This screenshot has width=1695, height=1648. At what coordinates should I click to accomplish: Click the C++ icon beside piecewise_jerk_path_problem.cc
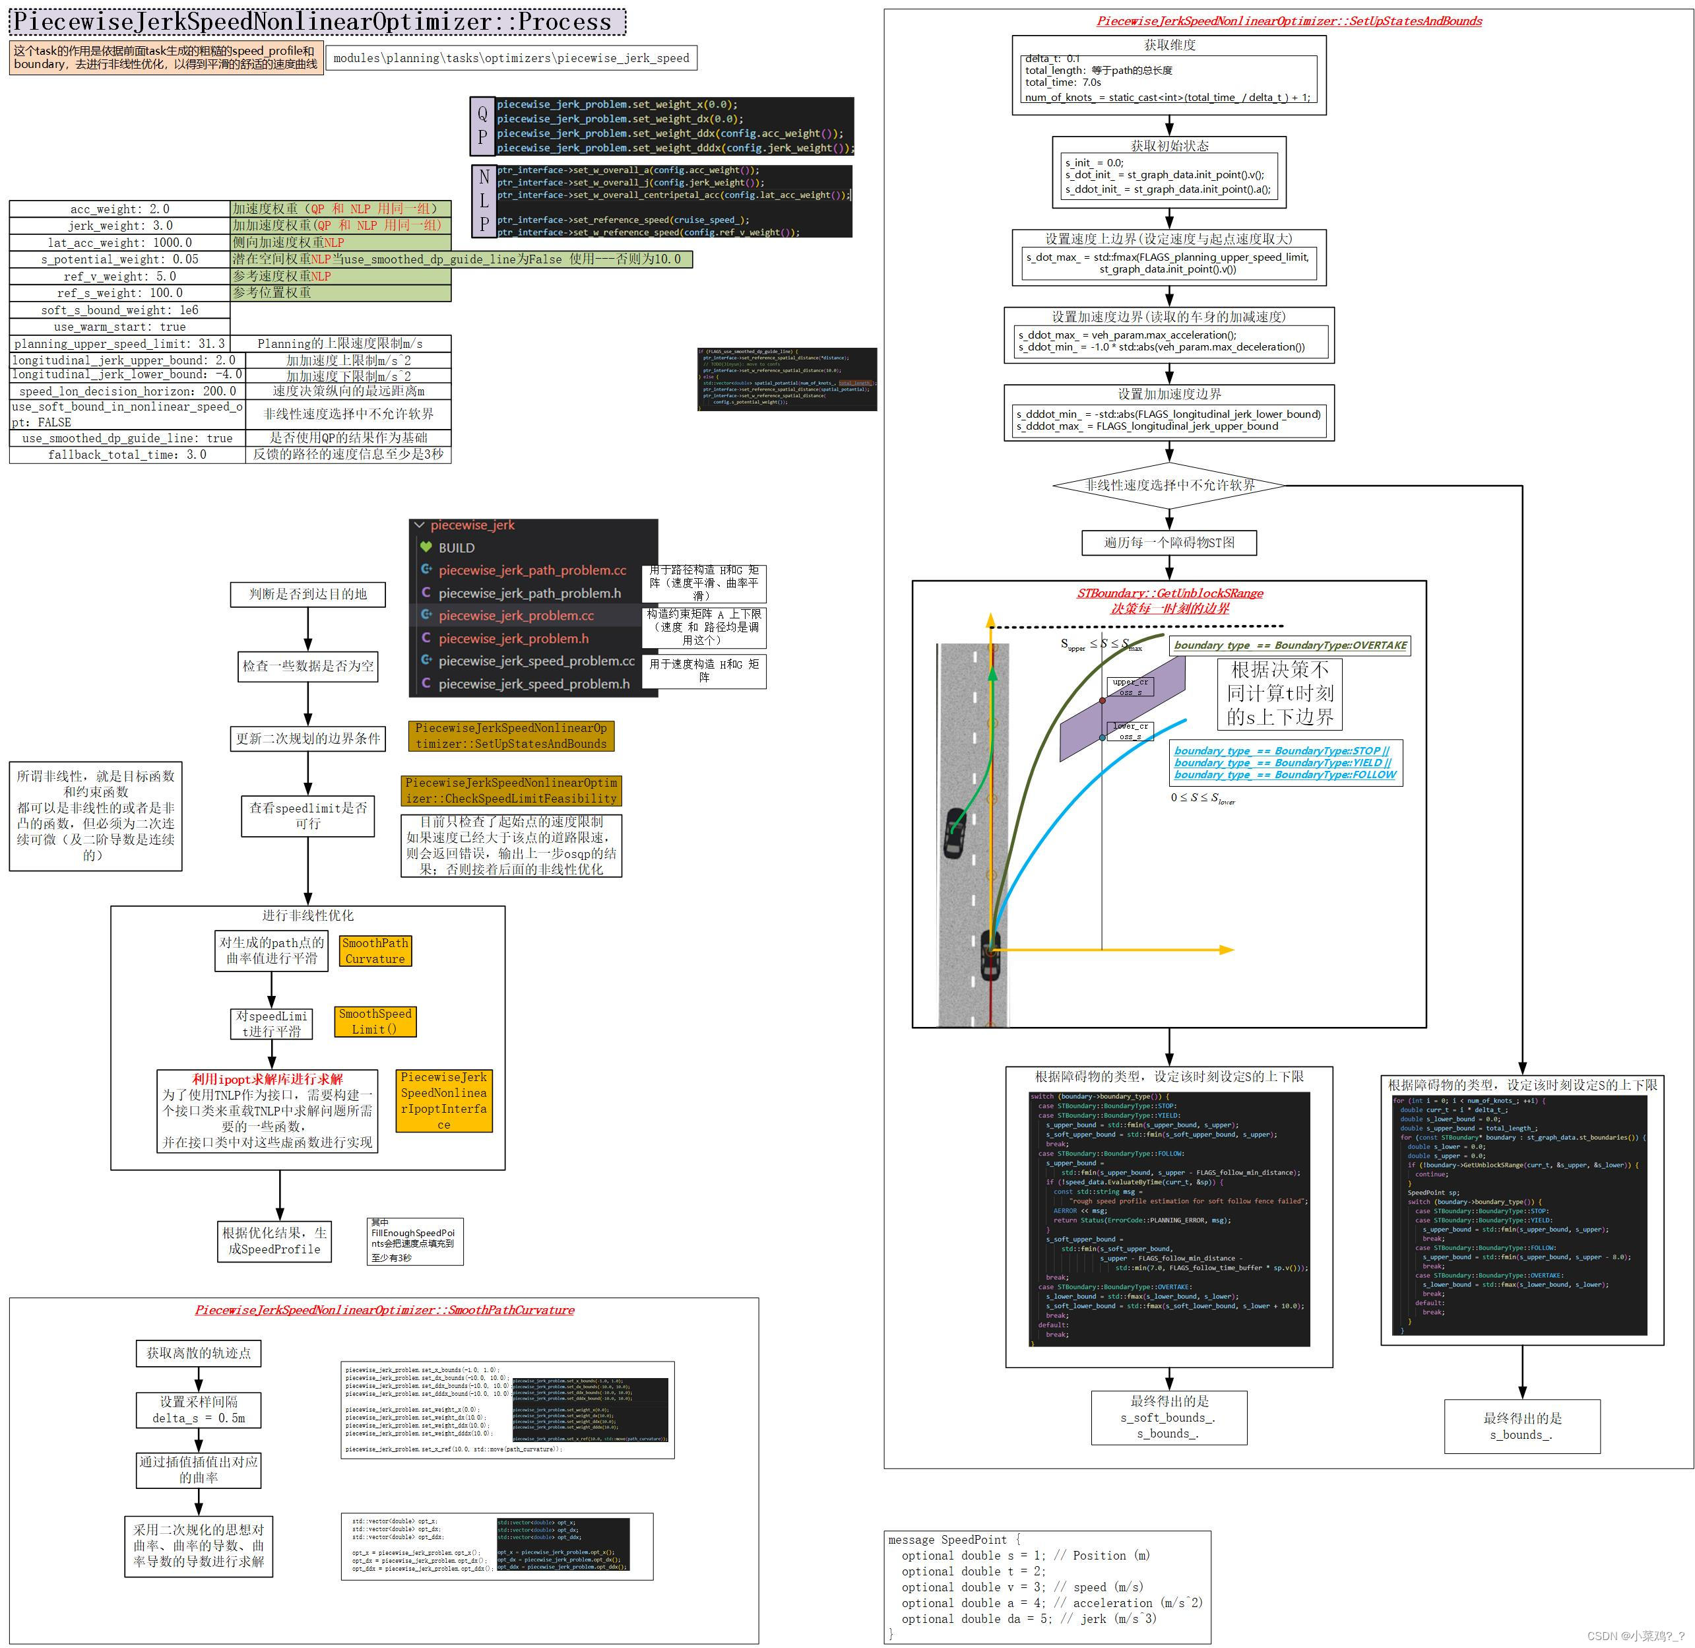pos(426,570)
